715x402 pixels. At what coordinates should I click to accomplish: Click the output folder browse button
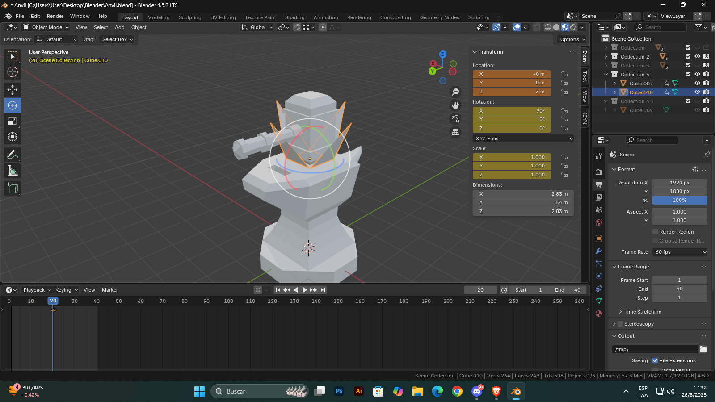click(703, 349)
